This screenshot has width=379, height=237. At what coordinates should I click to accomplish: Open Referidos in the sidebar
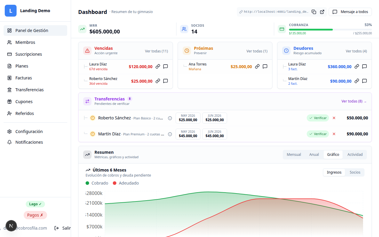coord(35,113)
